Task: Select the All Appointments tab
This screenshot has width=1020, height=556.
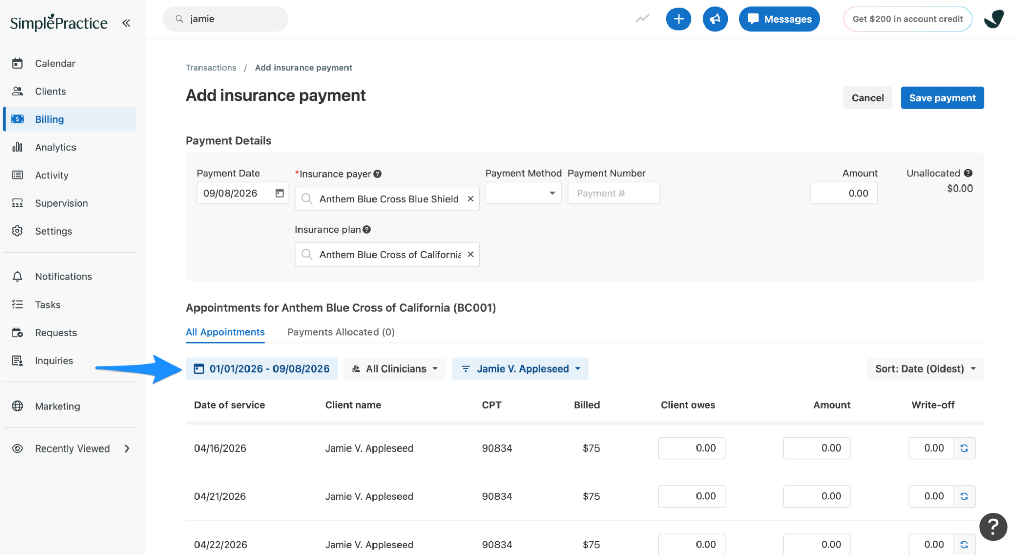Action: pyautogui.click(x=225, y=332)
